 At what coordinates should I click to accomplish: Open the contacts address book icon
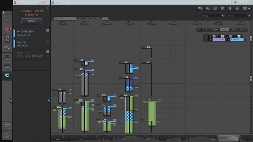[x=7, y=39]
